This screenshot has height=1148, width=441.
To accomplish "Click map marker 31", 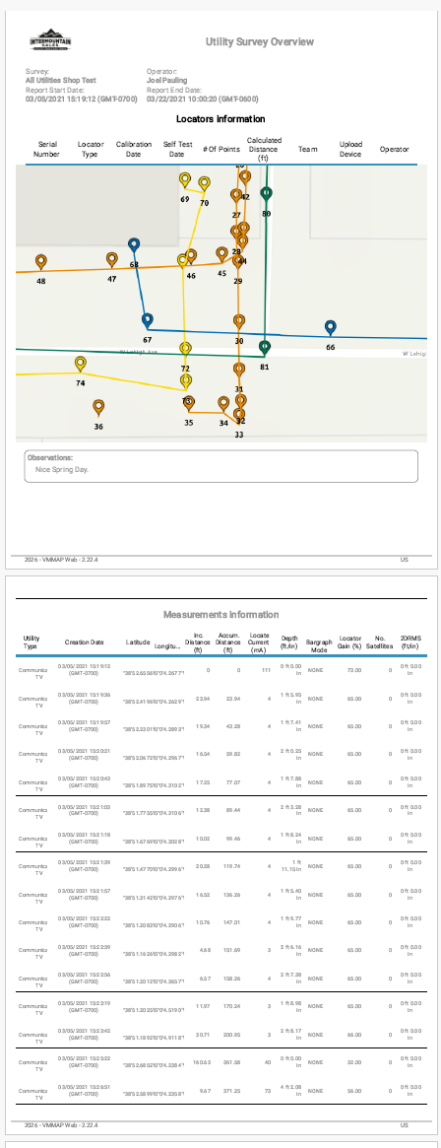I will (238, 371).
